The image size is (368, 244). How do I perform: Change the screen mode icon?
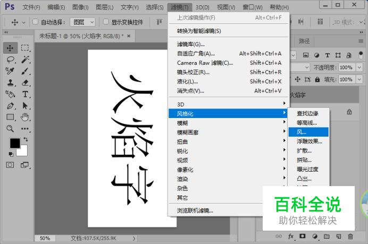pyautogui.click(x=24, y=165)
